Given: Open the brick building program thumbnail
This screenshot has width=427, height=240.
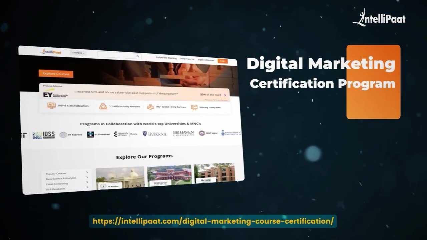Looking at the screenshot, I should (x=215, y=173).
